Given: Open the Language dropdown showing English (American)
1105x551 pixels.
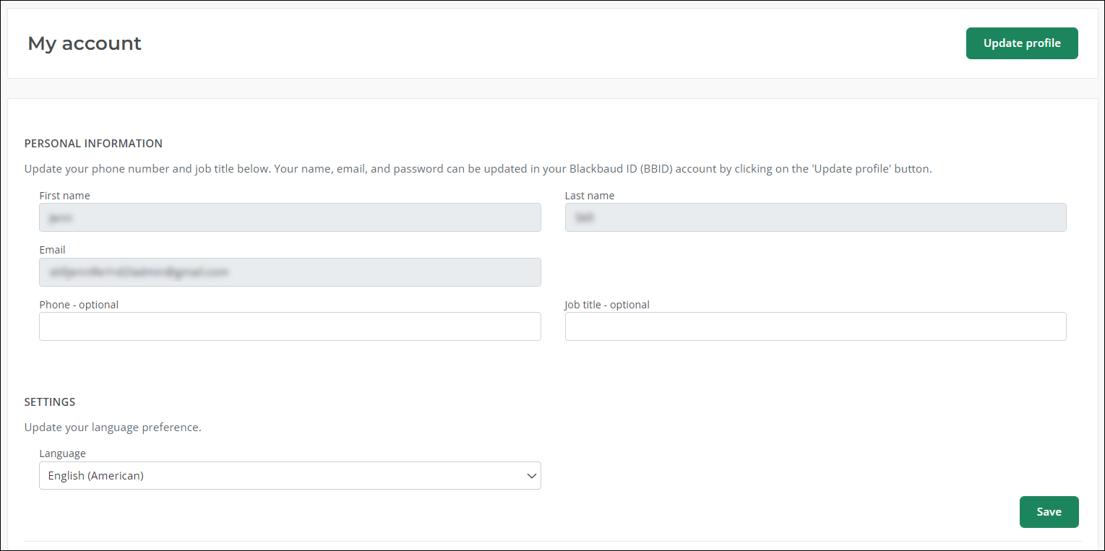Looking at the screenshot, I should pos(289,476).
